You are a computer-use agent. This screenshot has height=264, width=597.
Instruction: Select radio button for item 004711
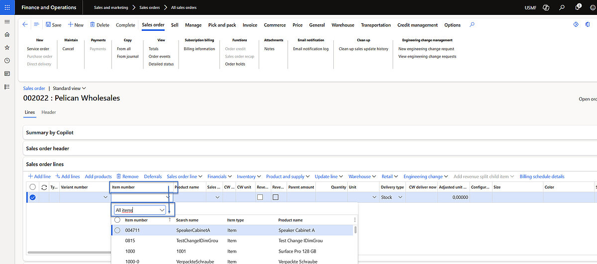pyautogui.click(x=117, y=230)
